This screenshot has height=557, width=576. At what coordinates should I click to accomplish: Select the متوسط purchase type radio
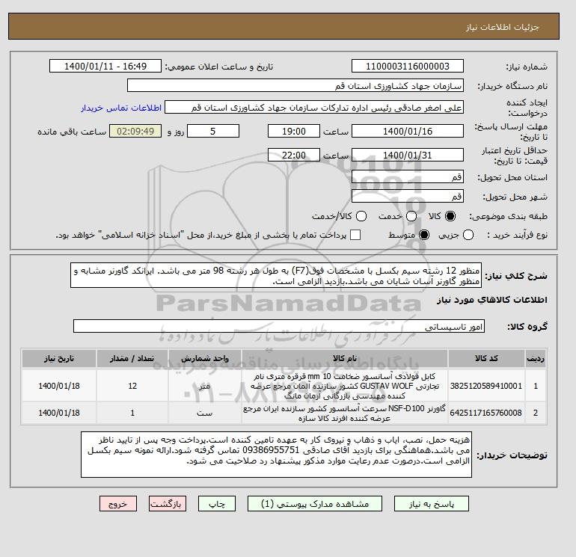pyautogui.click(x=424, y=235)
